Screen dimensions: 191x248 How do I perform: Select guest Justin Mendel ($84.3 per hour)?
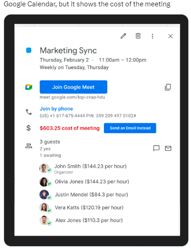click(91, 194)
